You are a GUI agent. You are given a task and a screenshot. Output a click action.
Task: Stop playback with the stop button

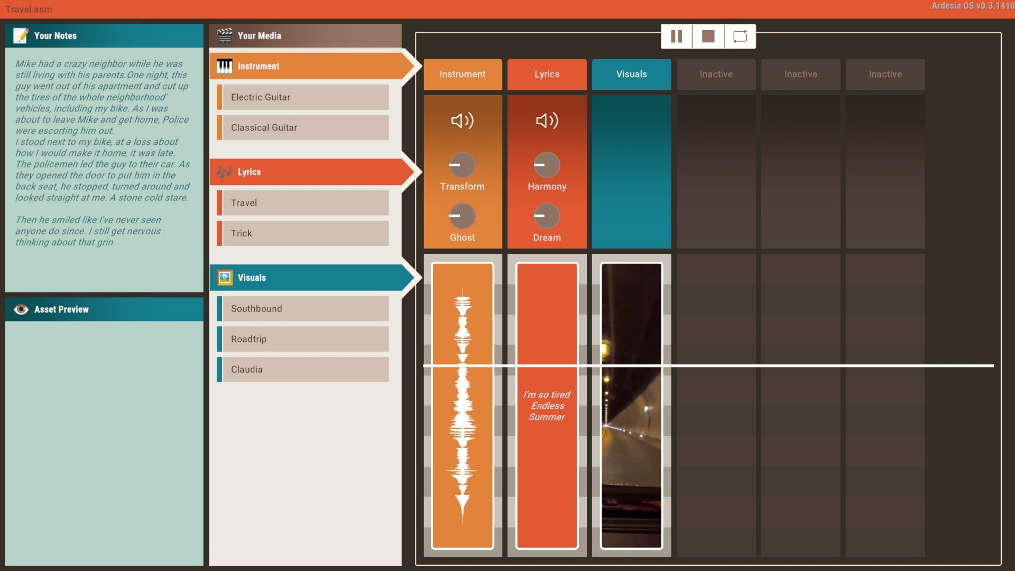click(708, 36)
